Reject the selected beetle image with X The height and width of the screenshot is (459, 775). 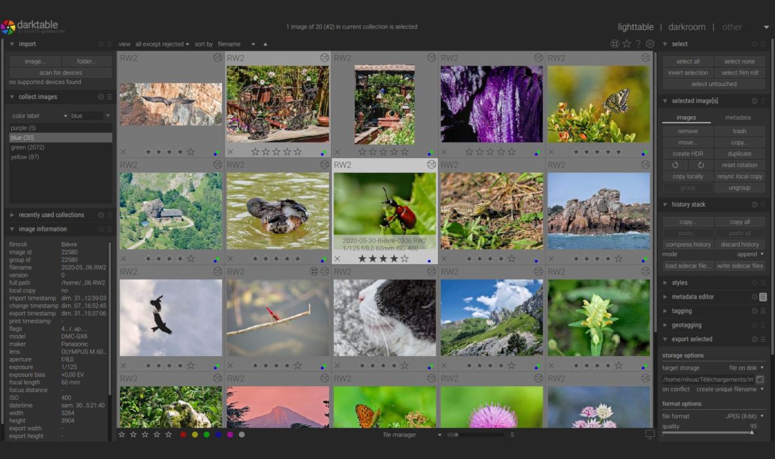(x=338, y=259)
